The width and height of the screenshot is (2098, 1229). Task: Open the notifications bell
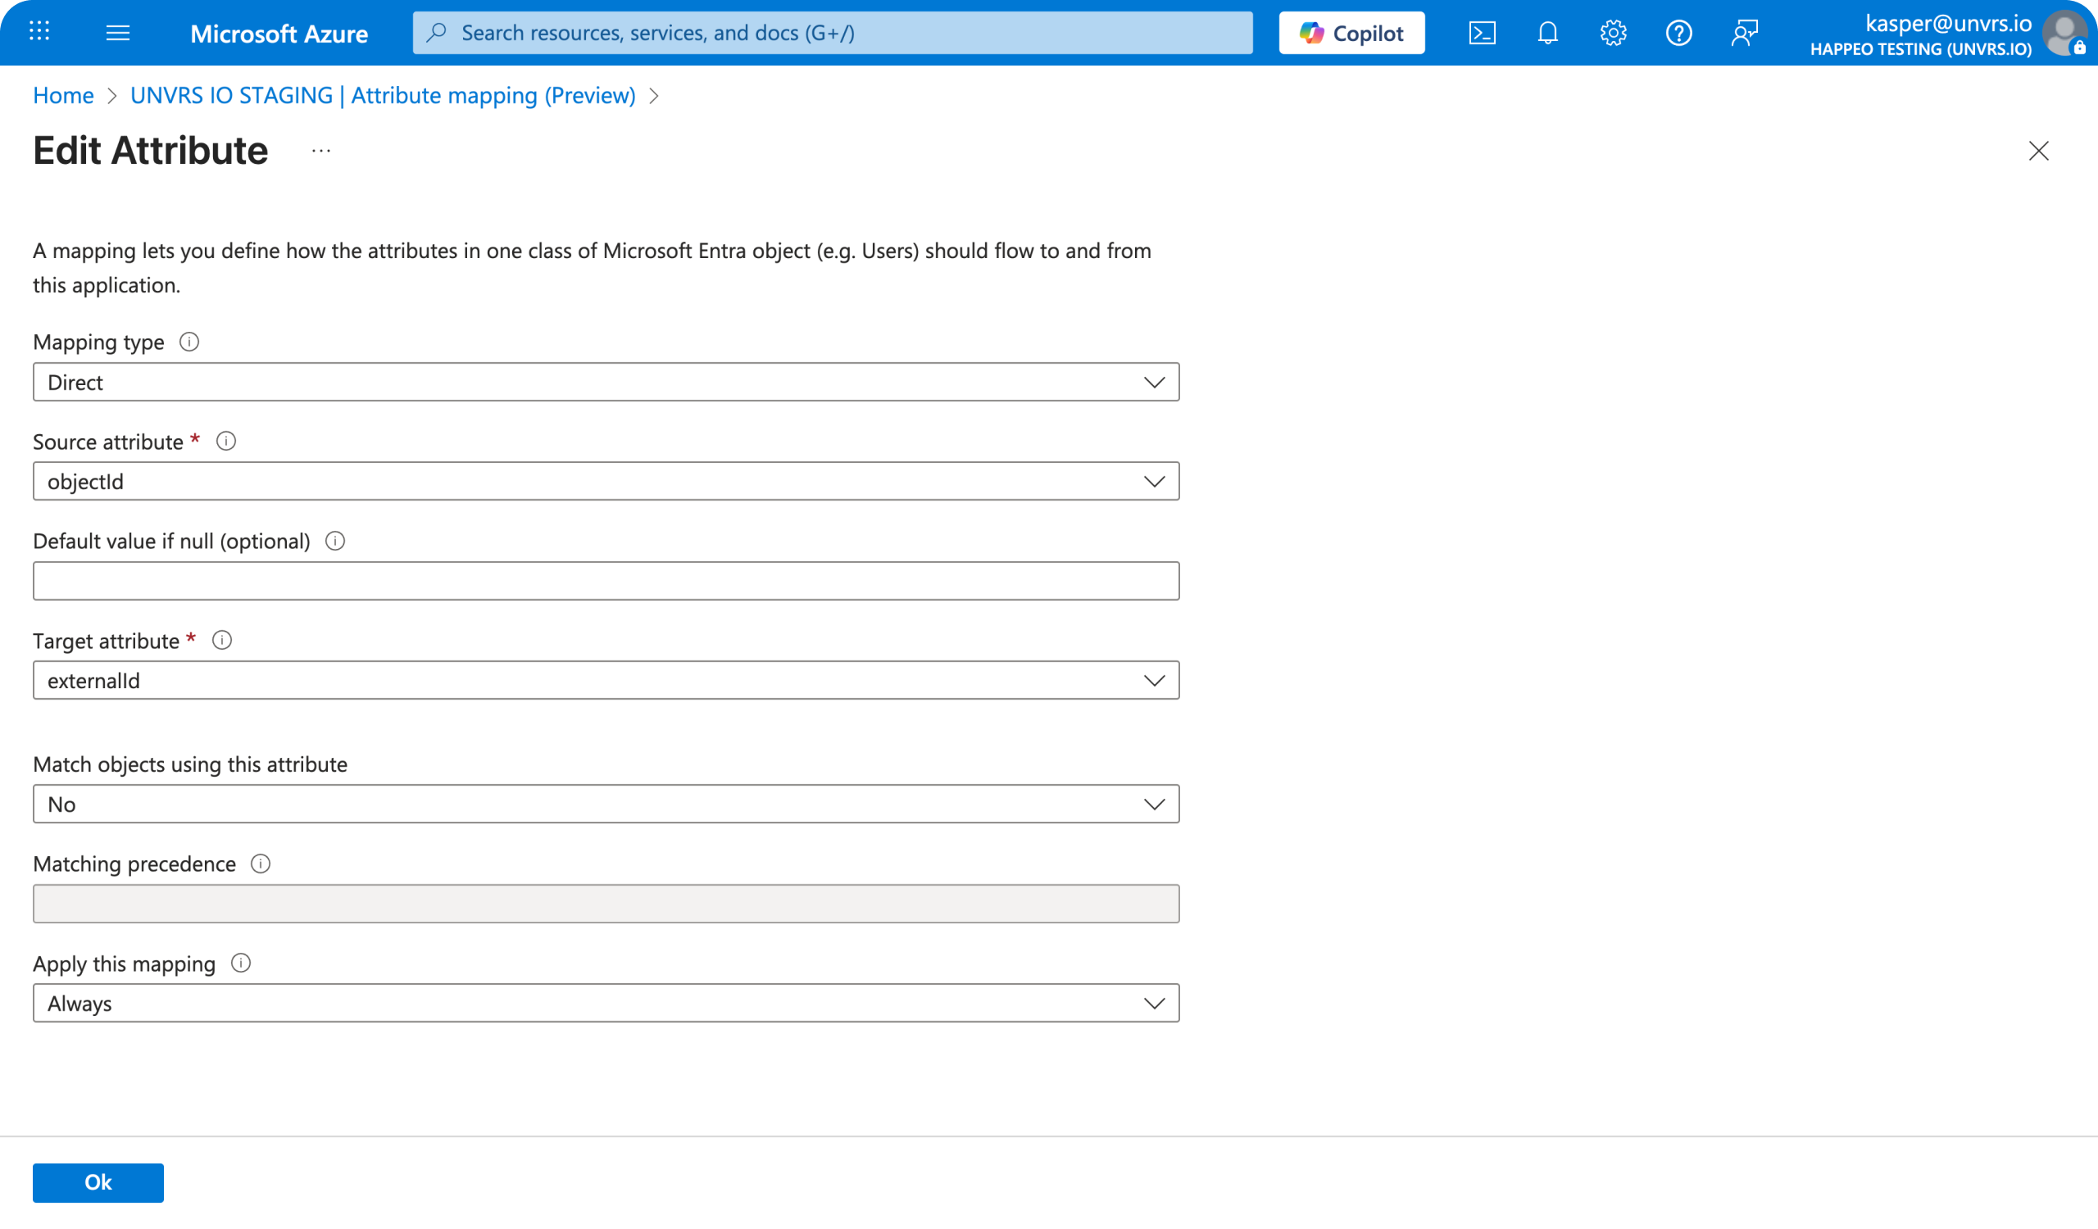coord(1546,33)
